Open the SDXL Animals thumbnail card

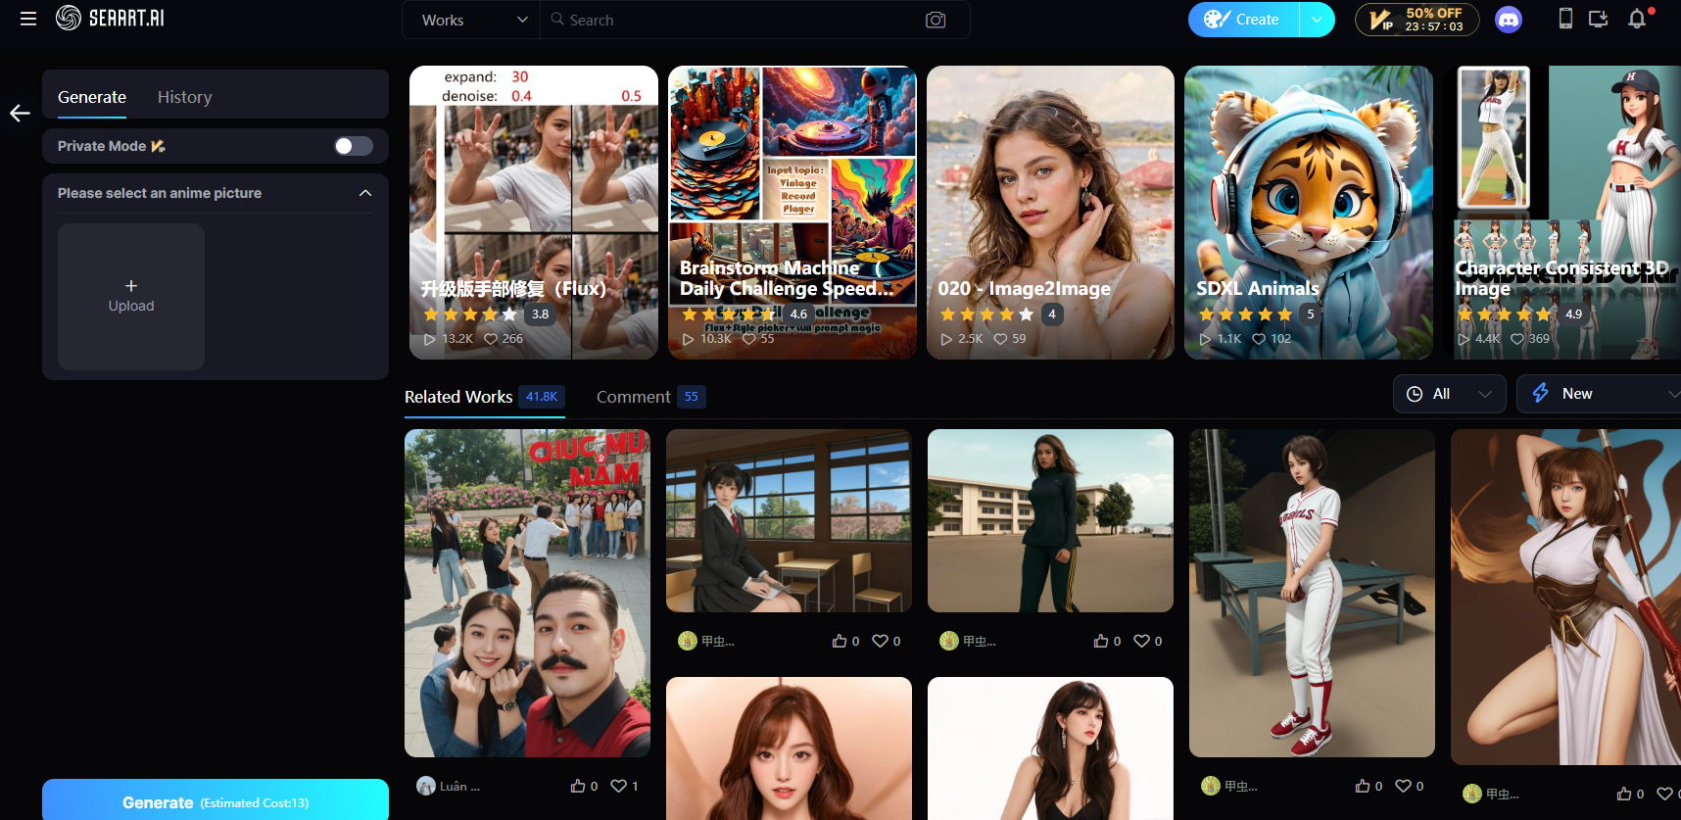click(x=1308, y=213)
